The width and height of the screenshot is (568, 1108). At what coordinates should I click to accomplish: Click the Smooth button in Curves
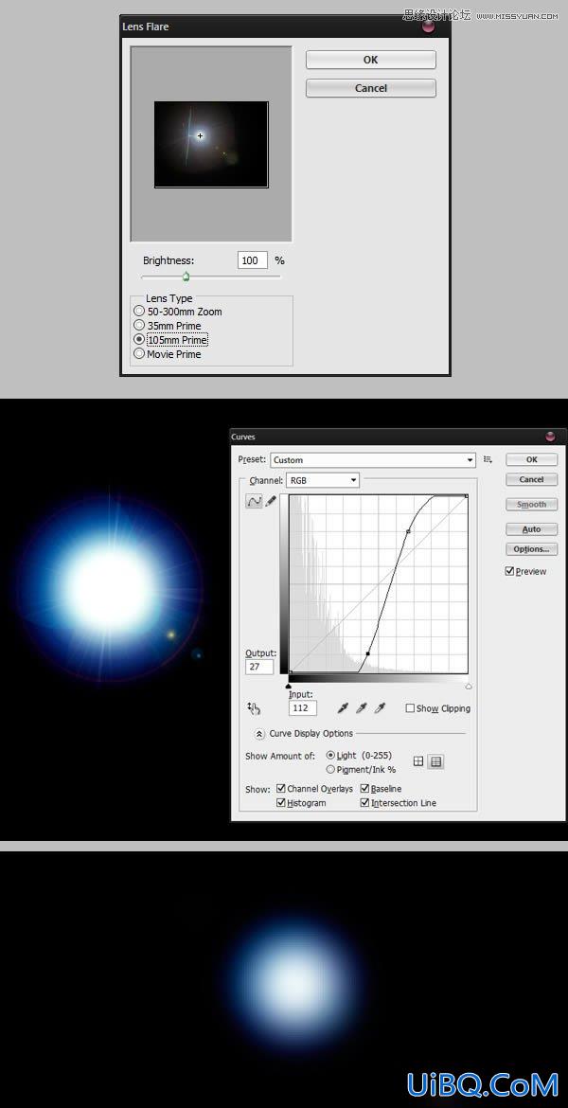click(532, 505)
